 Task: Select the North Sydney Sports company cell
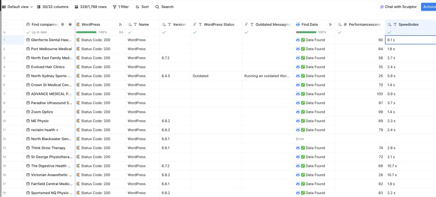(49, 76)
